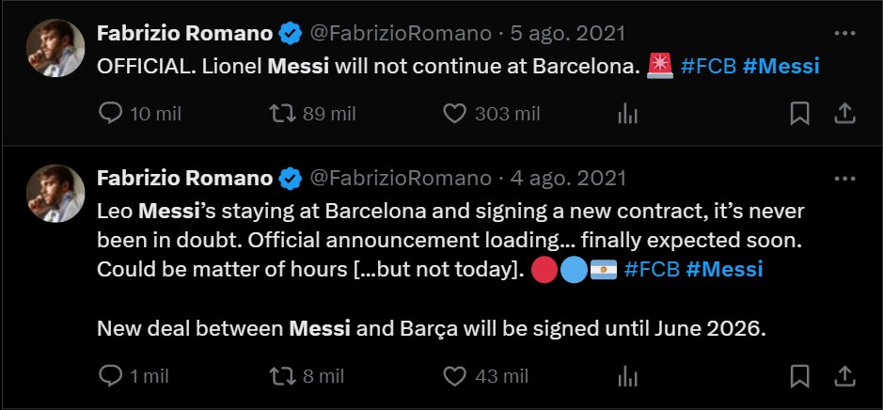Reply to the 4 ago. 2021 tweet

[x=110, y=375]
